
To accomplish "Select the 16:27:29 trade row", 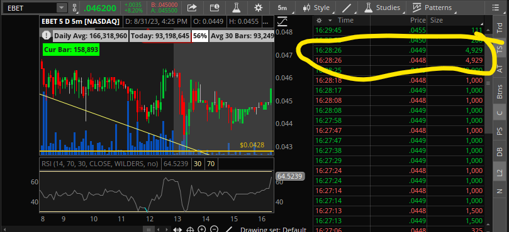I will coord(400,161).
